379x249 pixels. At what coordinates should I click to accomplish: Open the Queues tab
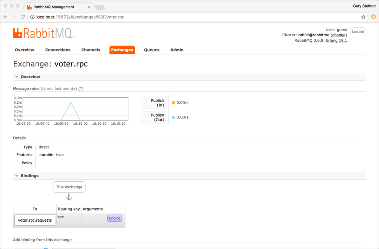click(151, 50)
